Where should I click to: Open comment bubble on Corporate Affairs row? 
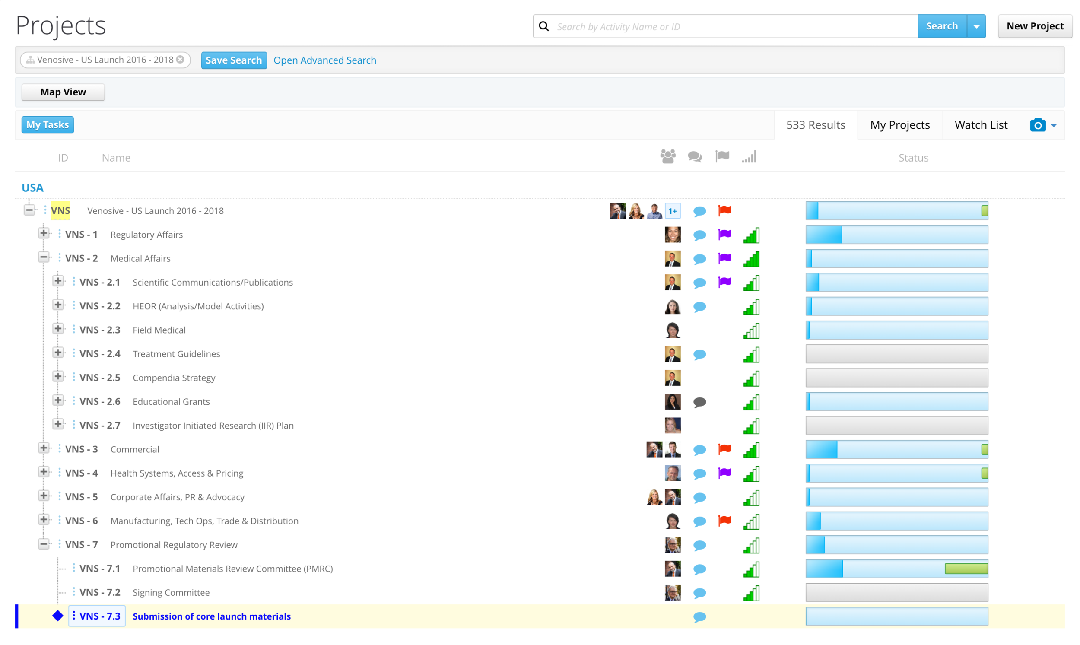[x=699, y=498]
